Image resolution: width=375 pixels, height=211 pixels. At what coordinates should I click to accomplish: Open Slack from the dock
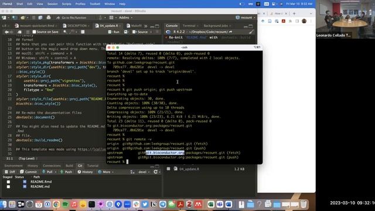136,205
